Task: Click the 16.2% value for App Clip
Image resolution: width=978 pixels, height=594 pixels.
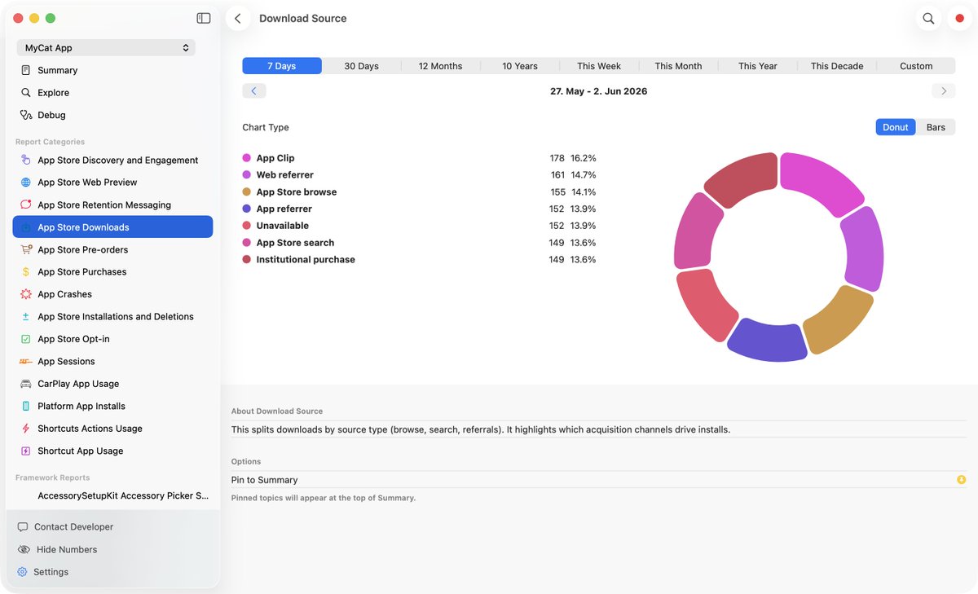Action: click(584, 158)
